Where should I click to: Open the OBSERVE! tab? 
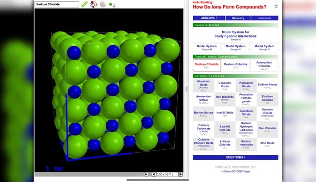point(209,18)
